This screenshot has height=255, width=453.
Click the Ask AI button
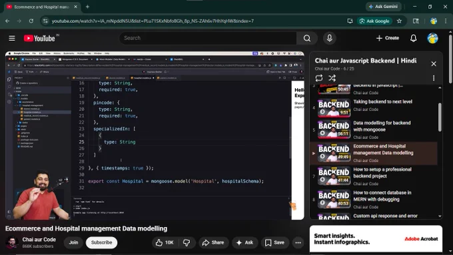tap(244, 242)
